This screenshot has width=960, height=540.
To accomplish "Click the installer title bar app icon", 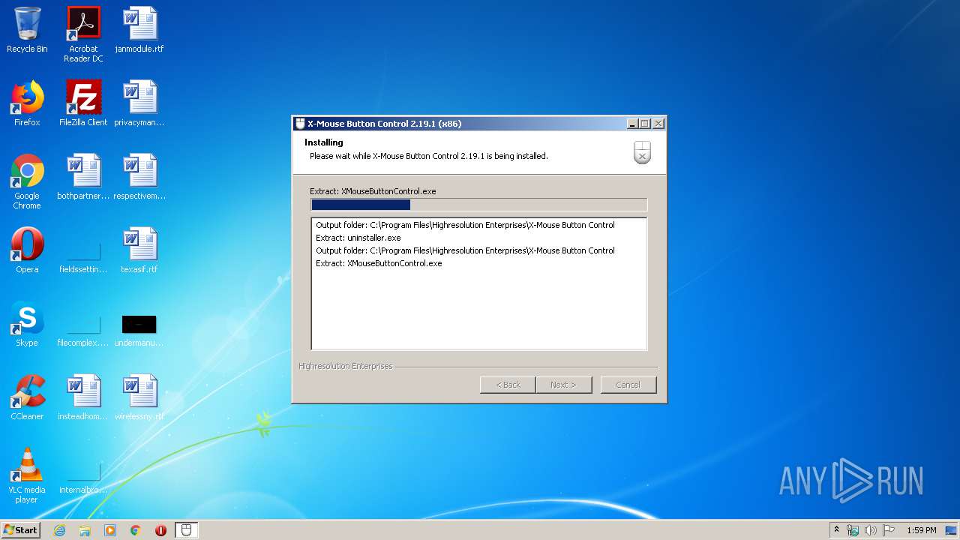I will pos(300,124).
